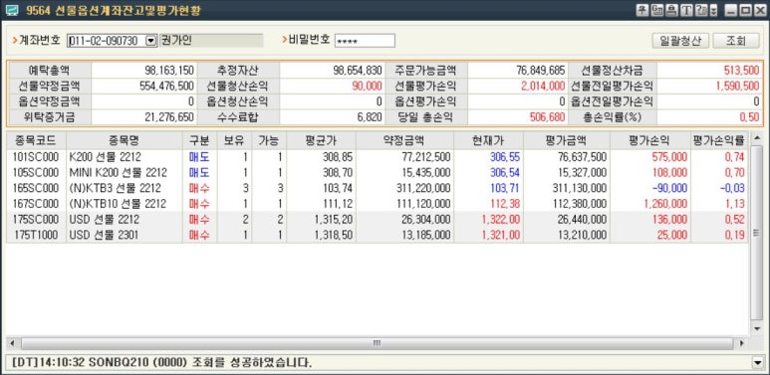Click horizontal scrollbar right arrow
The image size is (770, 375).
pos(741,342)
